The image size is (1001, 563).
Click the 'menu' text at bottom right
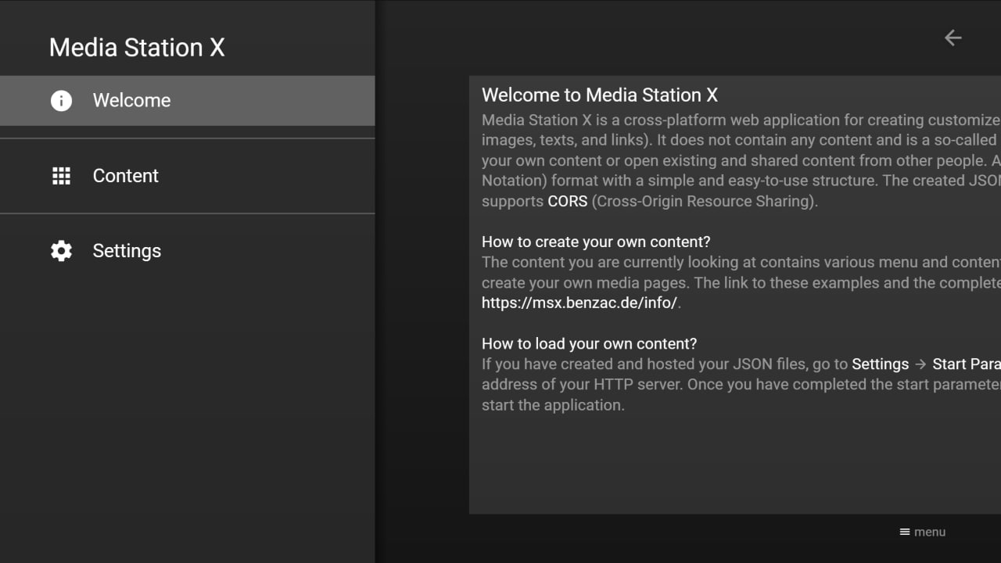[930, 532]
